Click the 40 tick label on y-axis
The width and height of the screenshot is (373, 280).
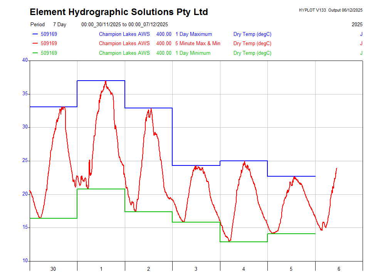(x=25, y=60)
